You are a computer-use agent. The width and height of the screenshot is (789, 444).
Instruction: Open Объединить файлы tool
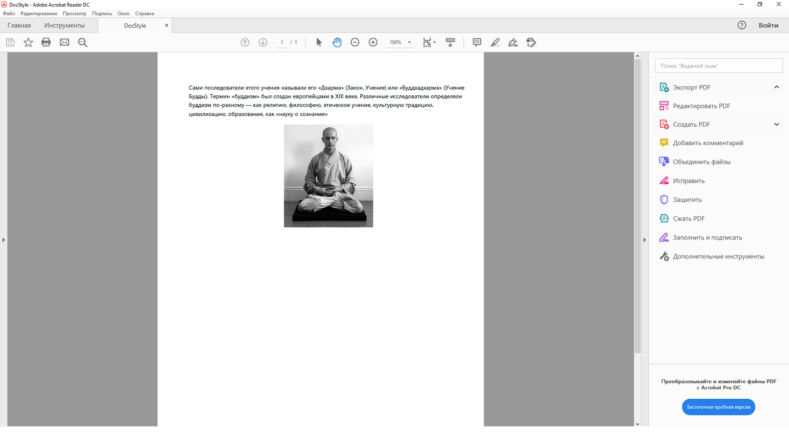coord(695,162)
